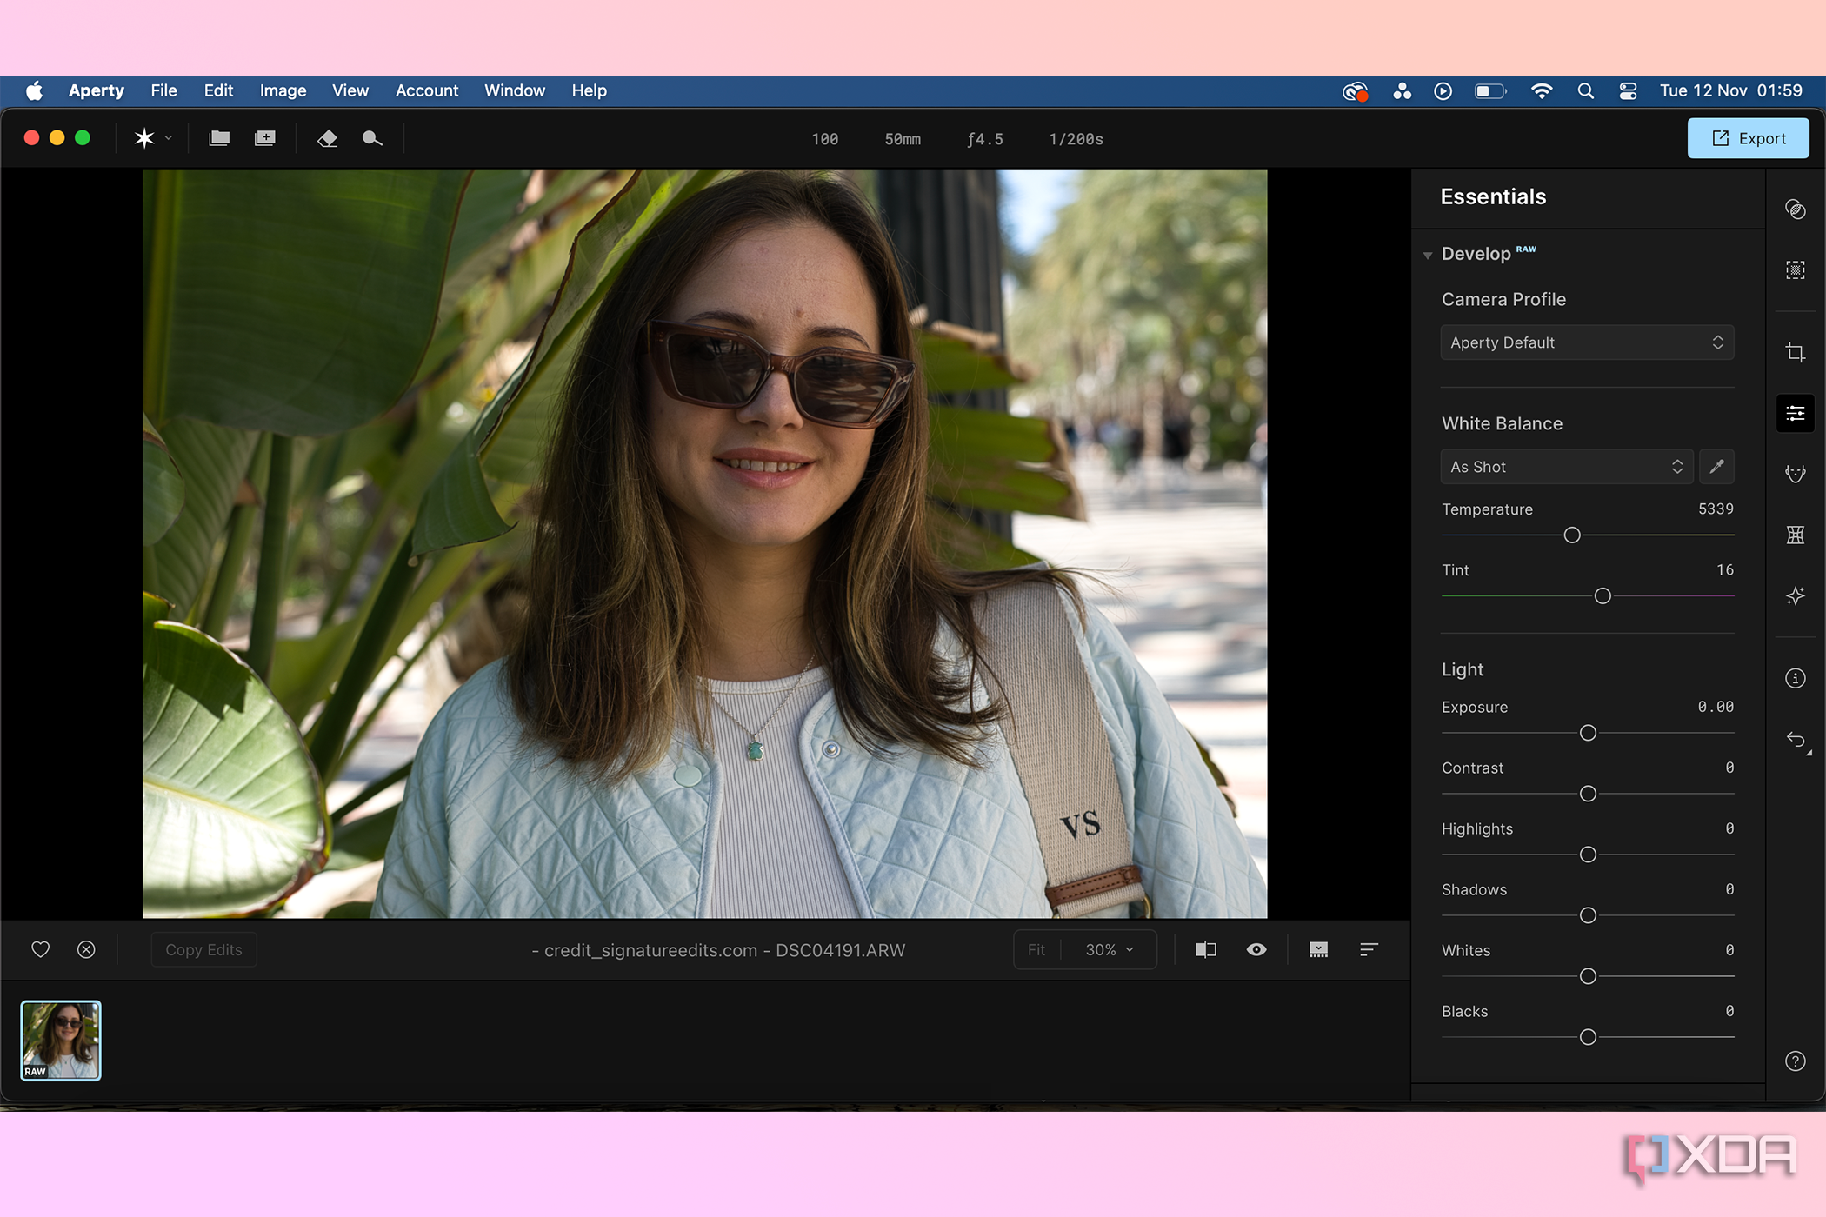Image resolution: width=1826 pixels, height=1217 pixels.
Task: Open macOS Spotlight search icon
Action: tap(1585, 90)
